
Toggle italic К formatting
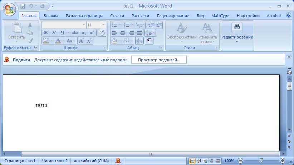click(x=54, y=33)
